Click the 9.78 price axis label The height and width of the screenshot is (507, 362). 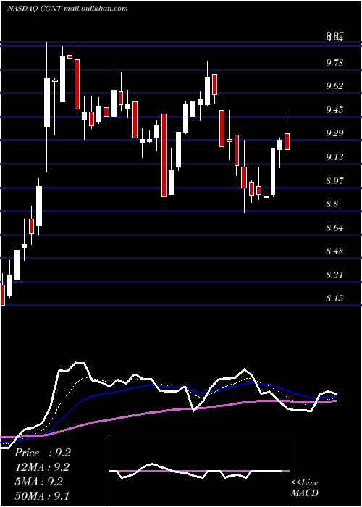coord(334,63)
